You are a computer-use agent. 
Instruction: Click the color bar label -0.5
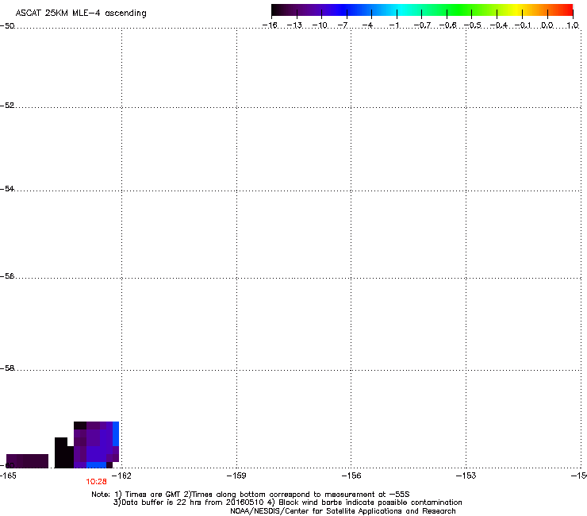(473, 25)
